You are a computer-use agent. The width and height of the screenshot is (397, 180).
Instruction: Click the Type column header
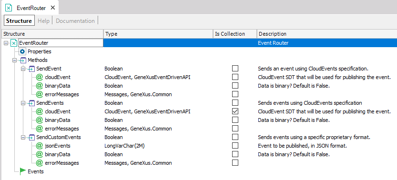click(158, 34)
